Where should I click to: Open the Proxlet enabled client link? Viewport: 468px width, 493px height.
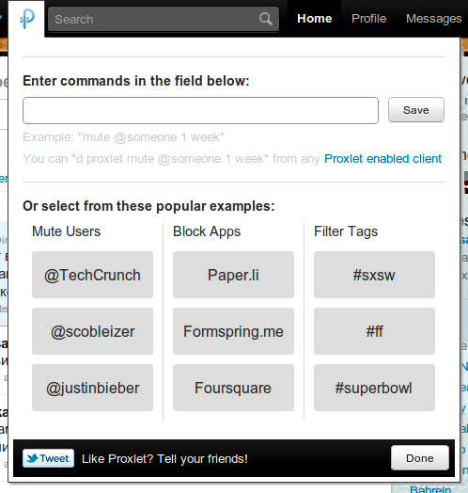point(382,159)
